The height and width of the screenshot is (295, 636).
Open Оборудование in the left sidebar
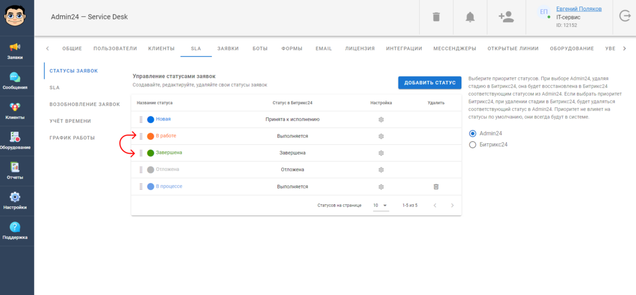16,140
